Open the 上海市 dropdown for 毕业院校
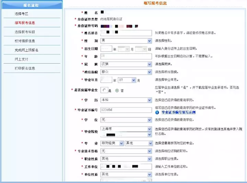Viewport: 247px width, 183px height. [149, 129]
